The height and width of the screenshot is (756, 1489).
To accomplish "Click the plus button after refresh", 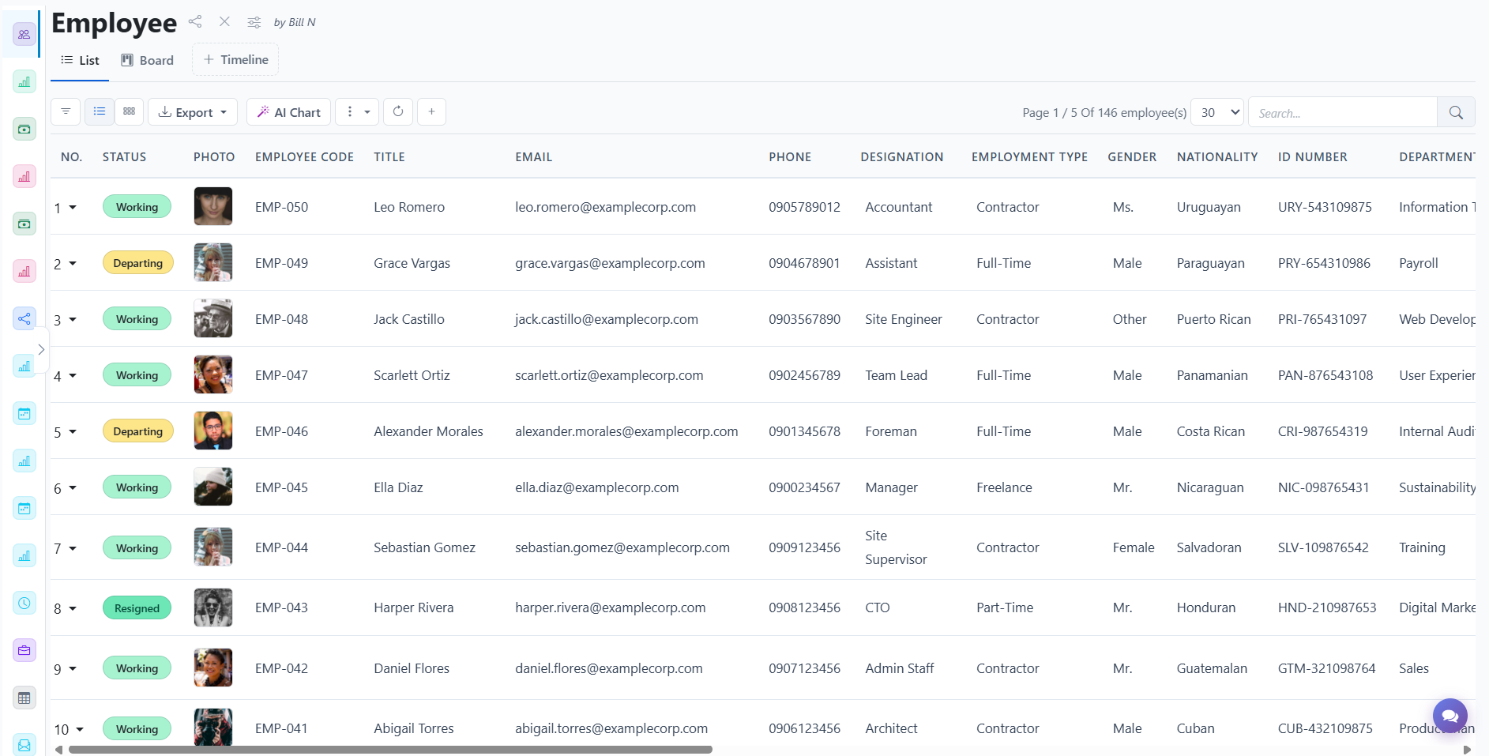I will pos(431,111).
